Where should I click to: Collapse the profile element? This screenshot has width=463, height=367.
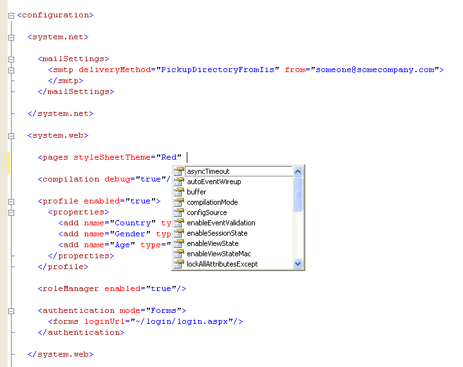point(11,202)
